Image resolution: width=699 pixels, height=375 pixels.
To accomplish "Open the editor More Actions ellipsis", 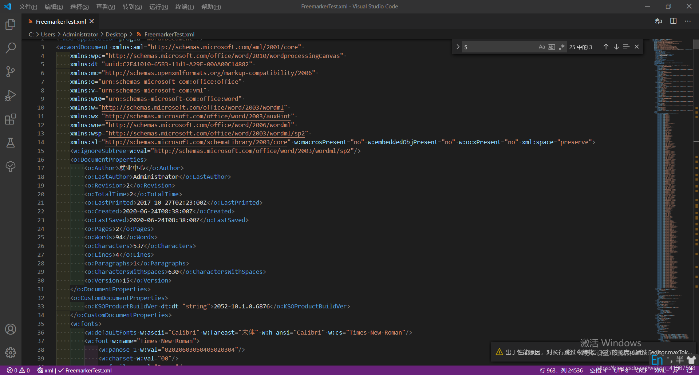I will [x=688, y=21].
